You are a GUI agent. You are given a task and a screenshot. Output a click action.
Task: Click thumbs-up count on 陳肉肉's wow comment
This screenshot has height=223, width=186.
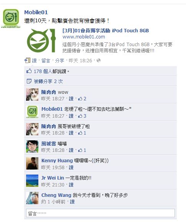(82, 99)
